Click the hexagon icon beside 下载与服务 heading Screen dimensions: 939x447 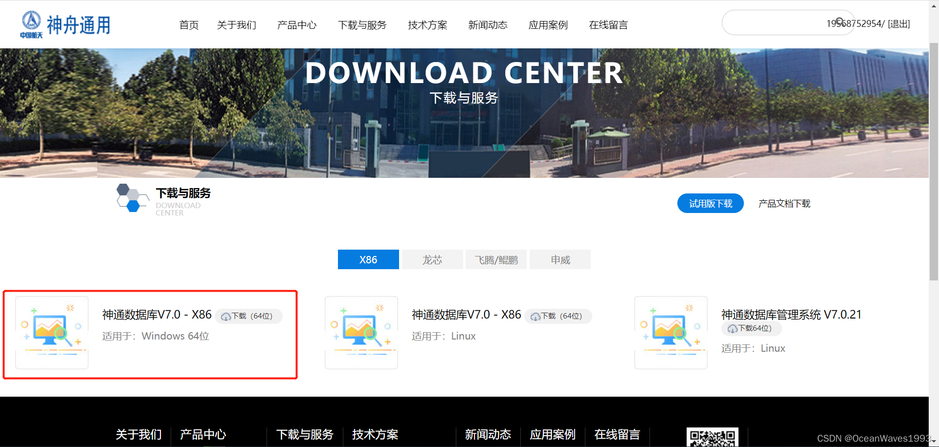(x=133, y=198)
